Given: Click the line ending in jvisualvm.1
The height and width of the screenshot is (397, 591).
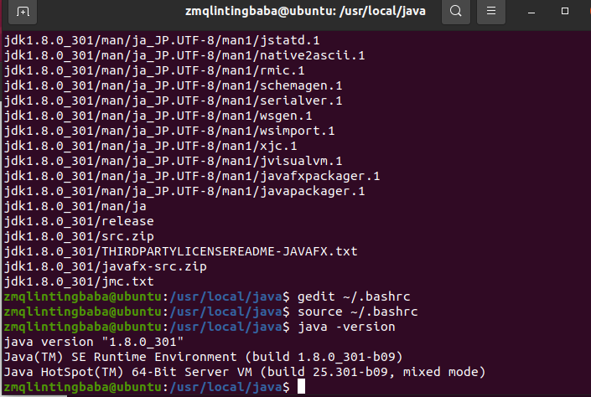Looking at the screenshot, I should (173, 161).
